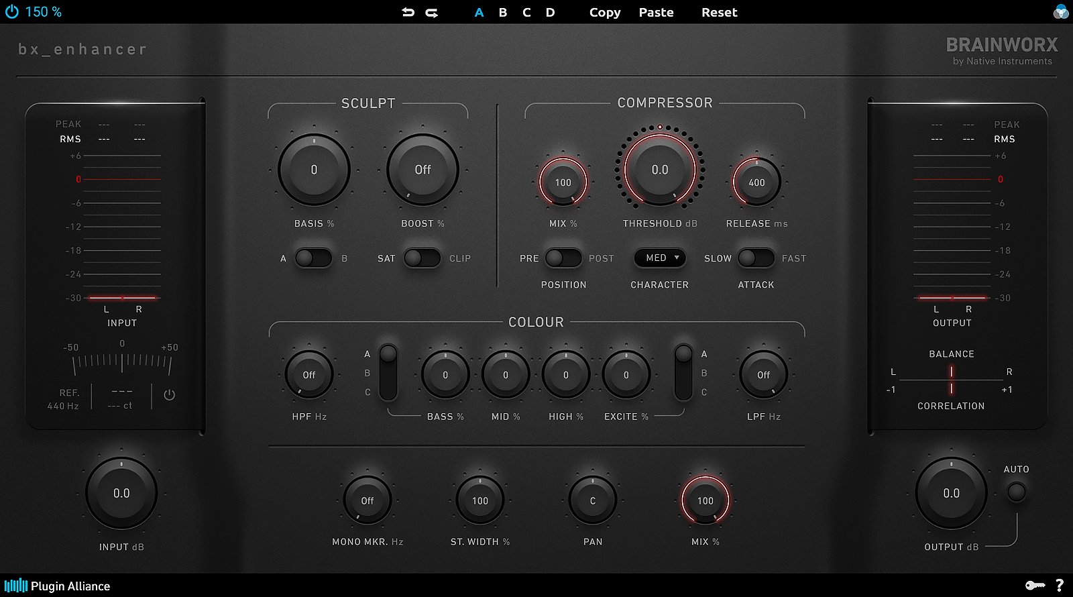The width and height of the screenshot is (1073, 597).
Task: Click the top-right globe icon
Action: (1060, 12)
